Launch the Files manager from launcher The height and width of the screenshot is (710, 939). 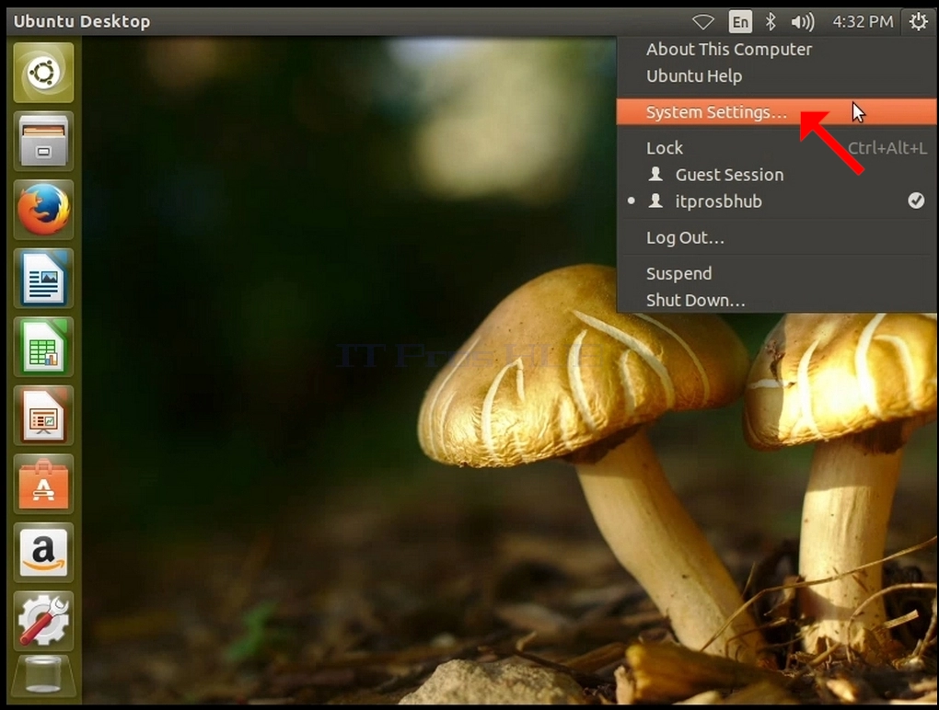coord(43,142)
